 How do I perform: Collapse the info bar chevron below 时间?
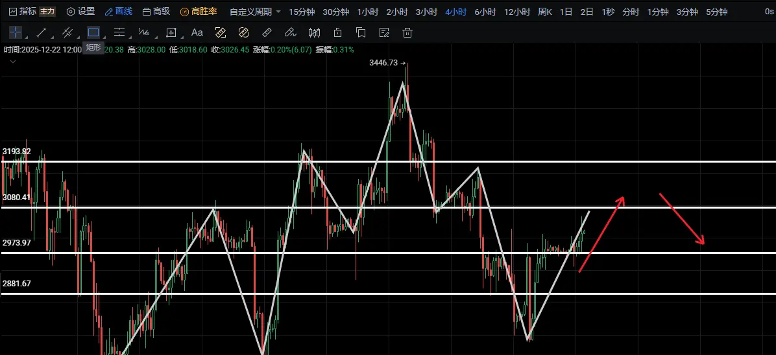point(13,62)
